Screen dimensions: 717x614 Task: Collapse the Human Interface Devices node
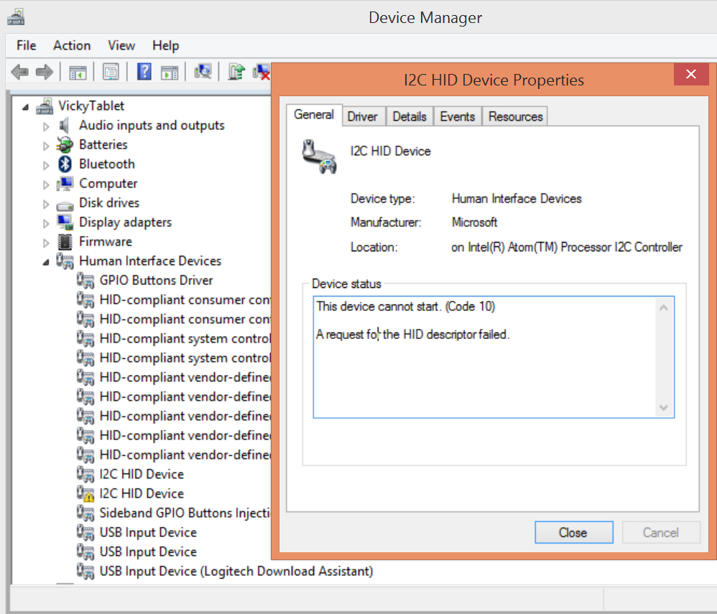click(x=46, y=261)
